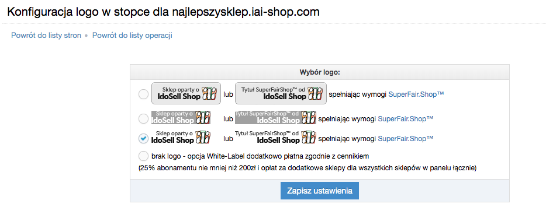Image resolution: width=546 pixels, height=221 pixels.
Task: Click the '25% abonamentu' pricing note text
Action: click(x=307, y=168)
